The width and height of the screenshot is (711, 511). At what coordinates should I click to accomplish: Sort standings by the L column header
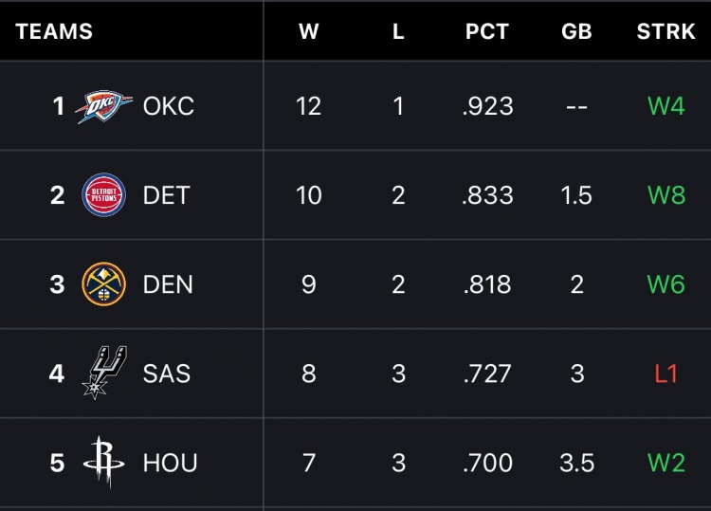point(398,31)
